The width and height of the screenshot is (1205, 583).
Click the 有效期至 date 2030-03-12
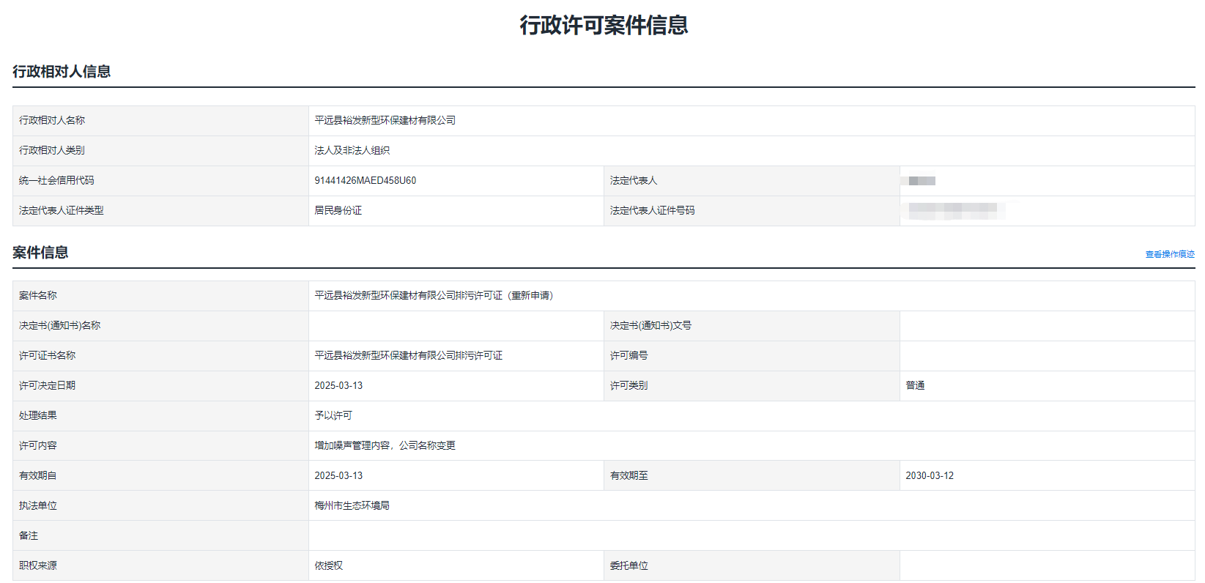tap(930, 476)
